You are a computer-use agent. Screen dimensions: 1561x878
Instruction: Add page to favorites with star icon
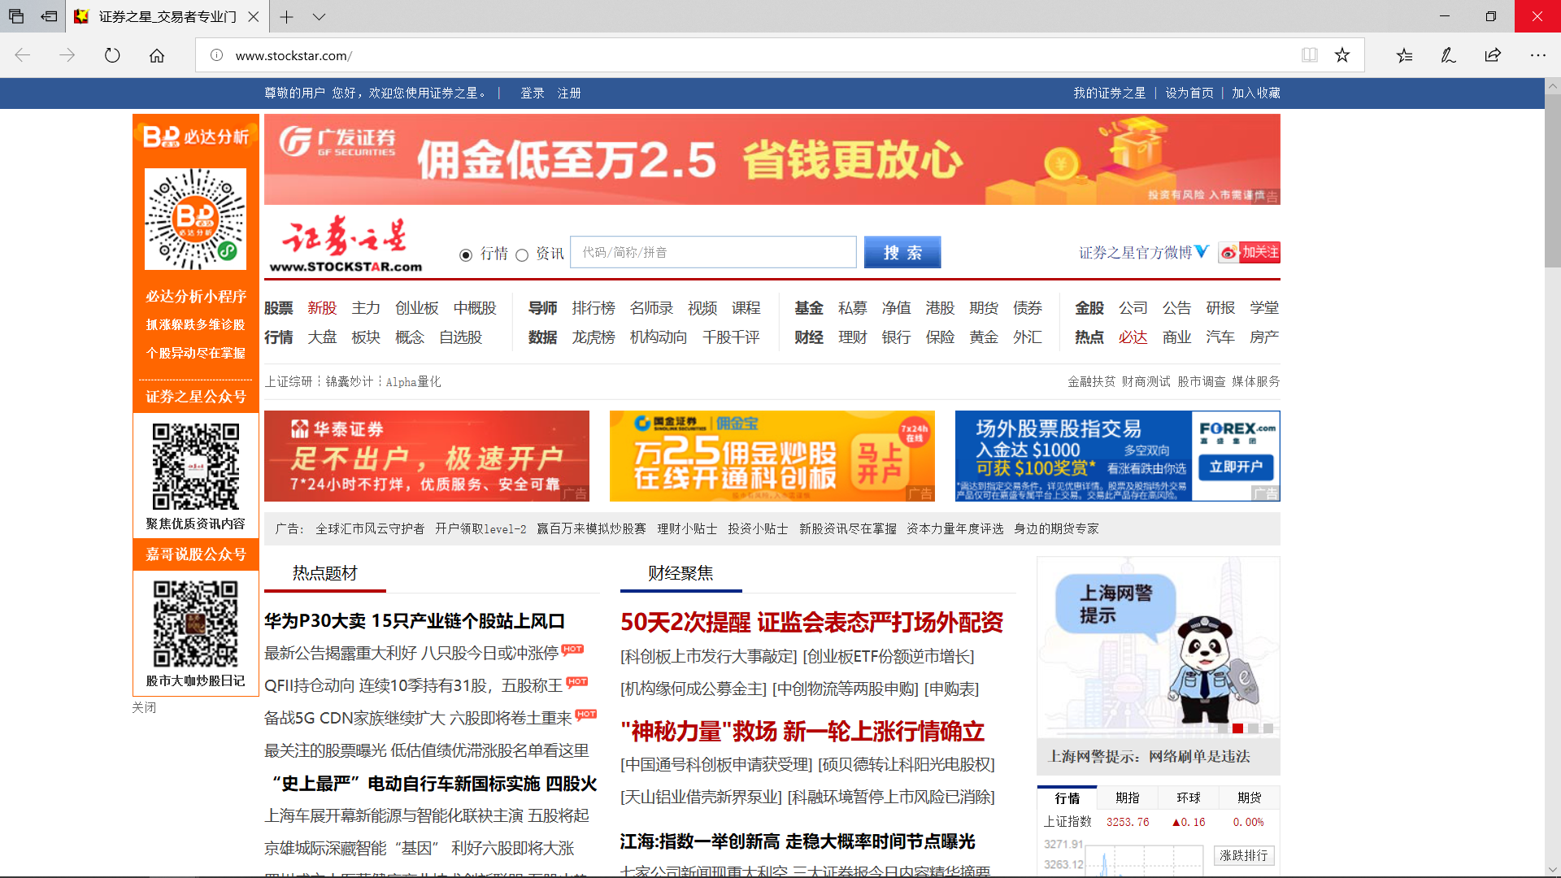[x=1342, y=55]
